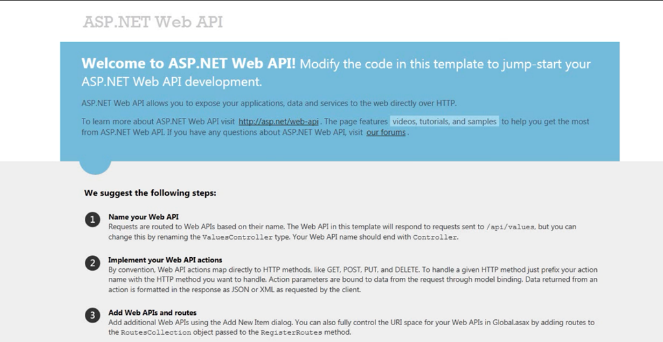Click the /api/values code text
This screenshot has width=663, height=342.
[x=510, y=227]
